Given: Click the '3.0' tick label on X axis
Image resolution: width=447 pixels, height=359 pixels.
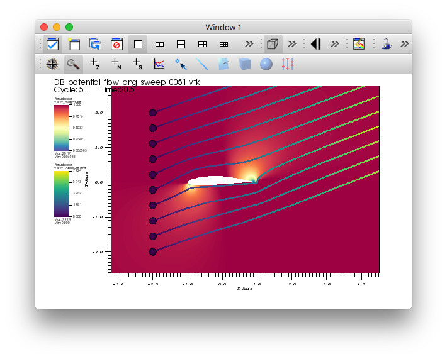Looking at the screenshot, I should pos(327,284).
